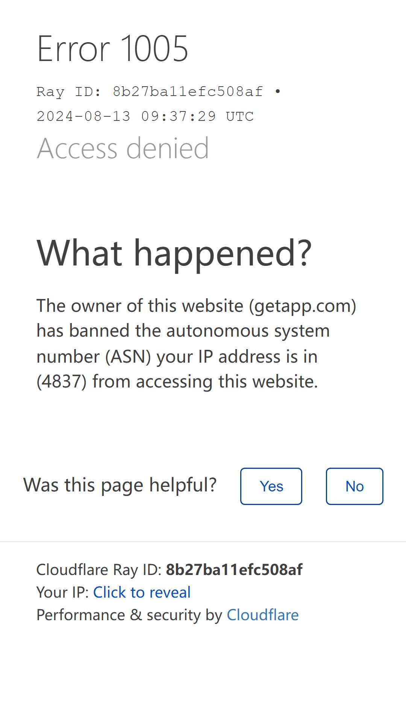Viewport: 406px width, 723px height.
Task: Click the monospace Ray ID at top
Action: (150, 92)
